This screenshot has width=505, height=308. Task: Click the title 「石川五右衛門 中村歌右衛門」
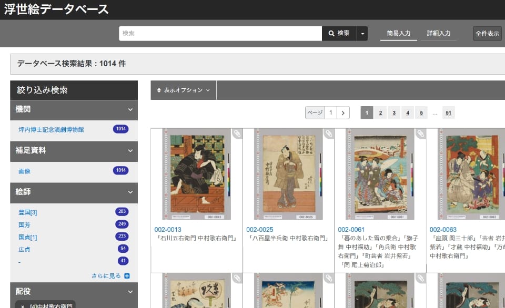click(196, 239)
